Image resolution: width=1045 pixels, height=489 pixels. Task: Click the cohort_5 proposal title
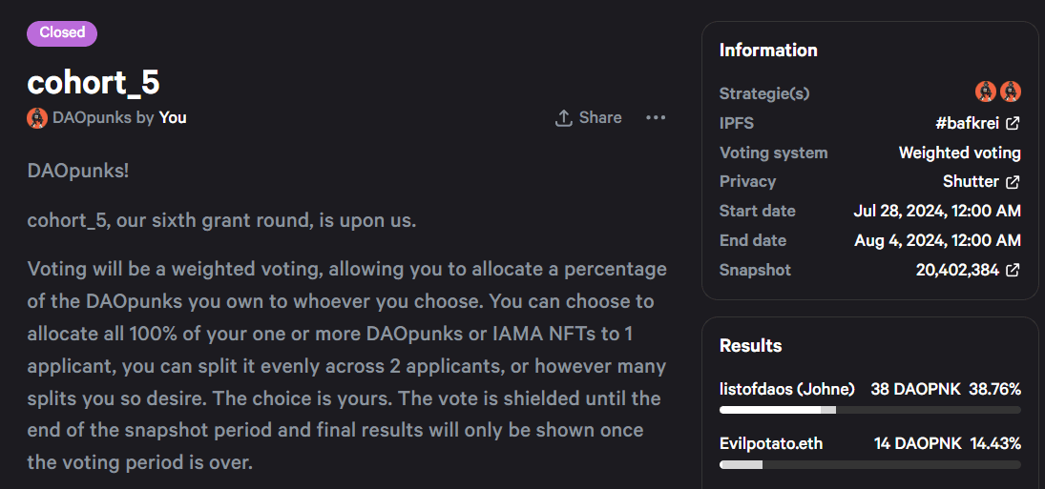[94, 83]
